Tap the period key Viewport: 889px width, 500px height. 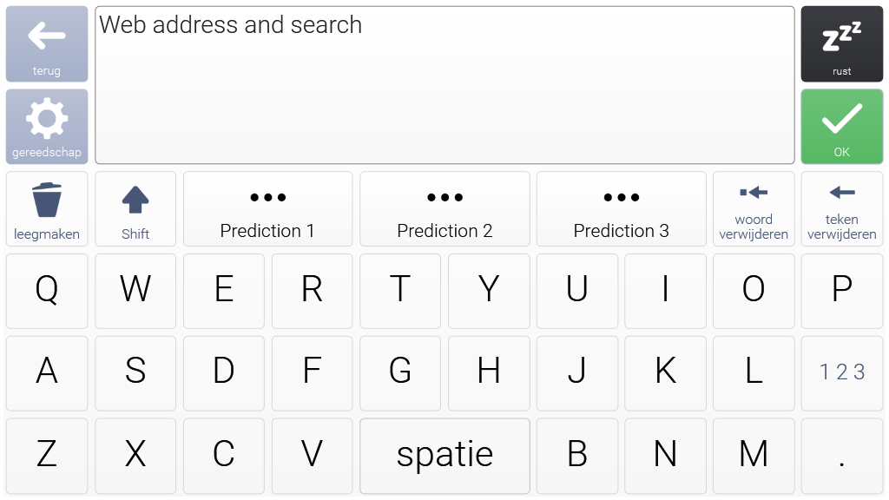[842, 456]
